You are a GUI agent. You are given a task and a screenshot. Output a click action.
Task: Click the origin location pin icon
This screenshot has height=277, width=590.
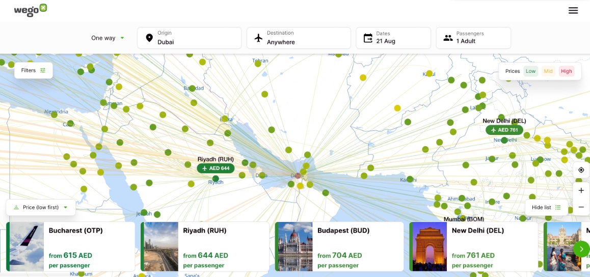click(x=149, y=38)
